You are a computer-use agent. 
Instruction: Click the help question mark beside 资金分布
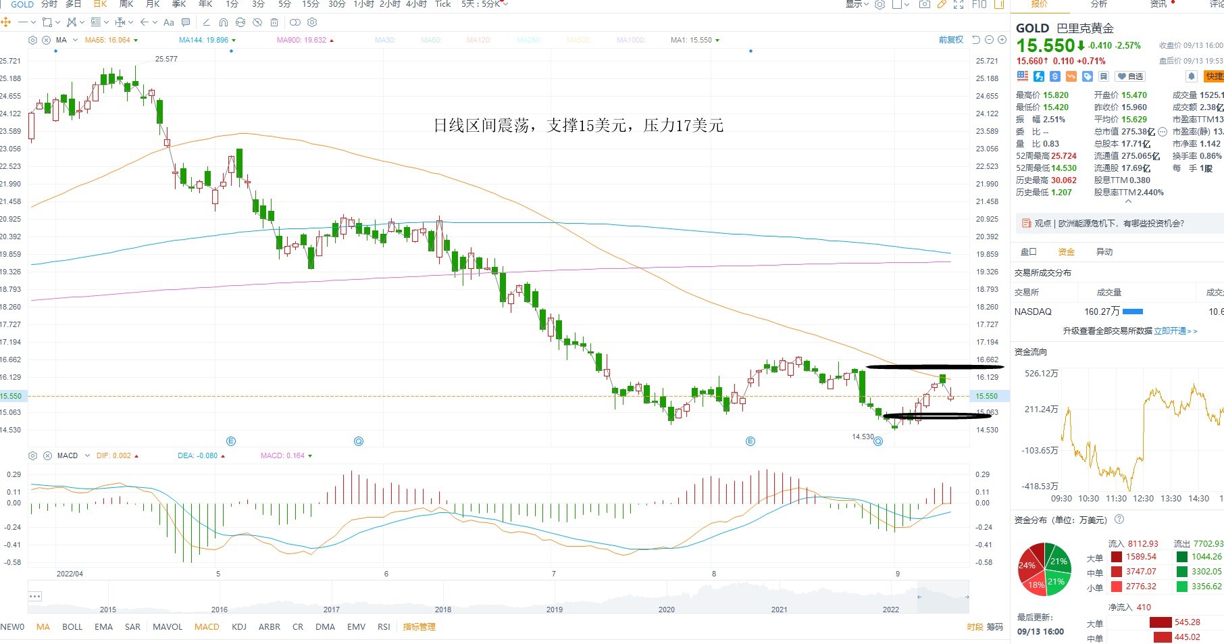click(x=1119, y=519)
